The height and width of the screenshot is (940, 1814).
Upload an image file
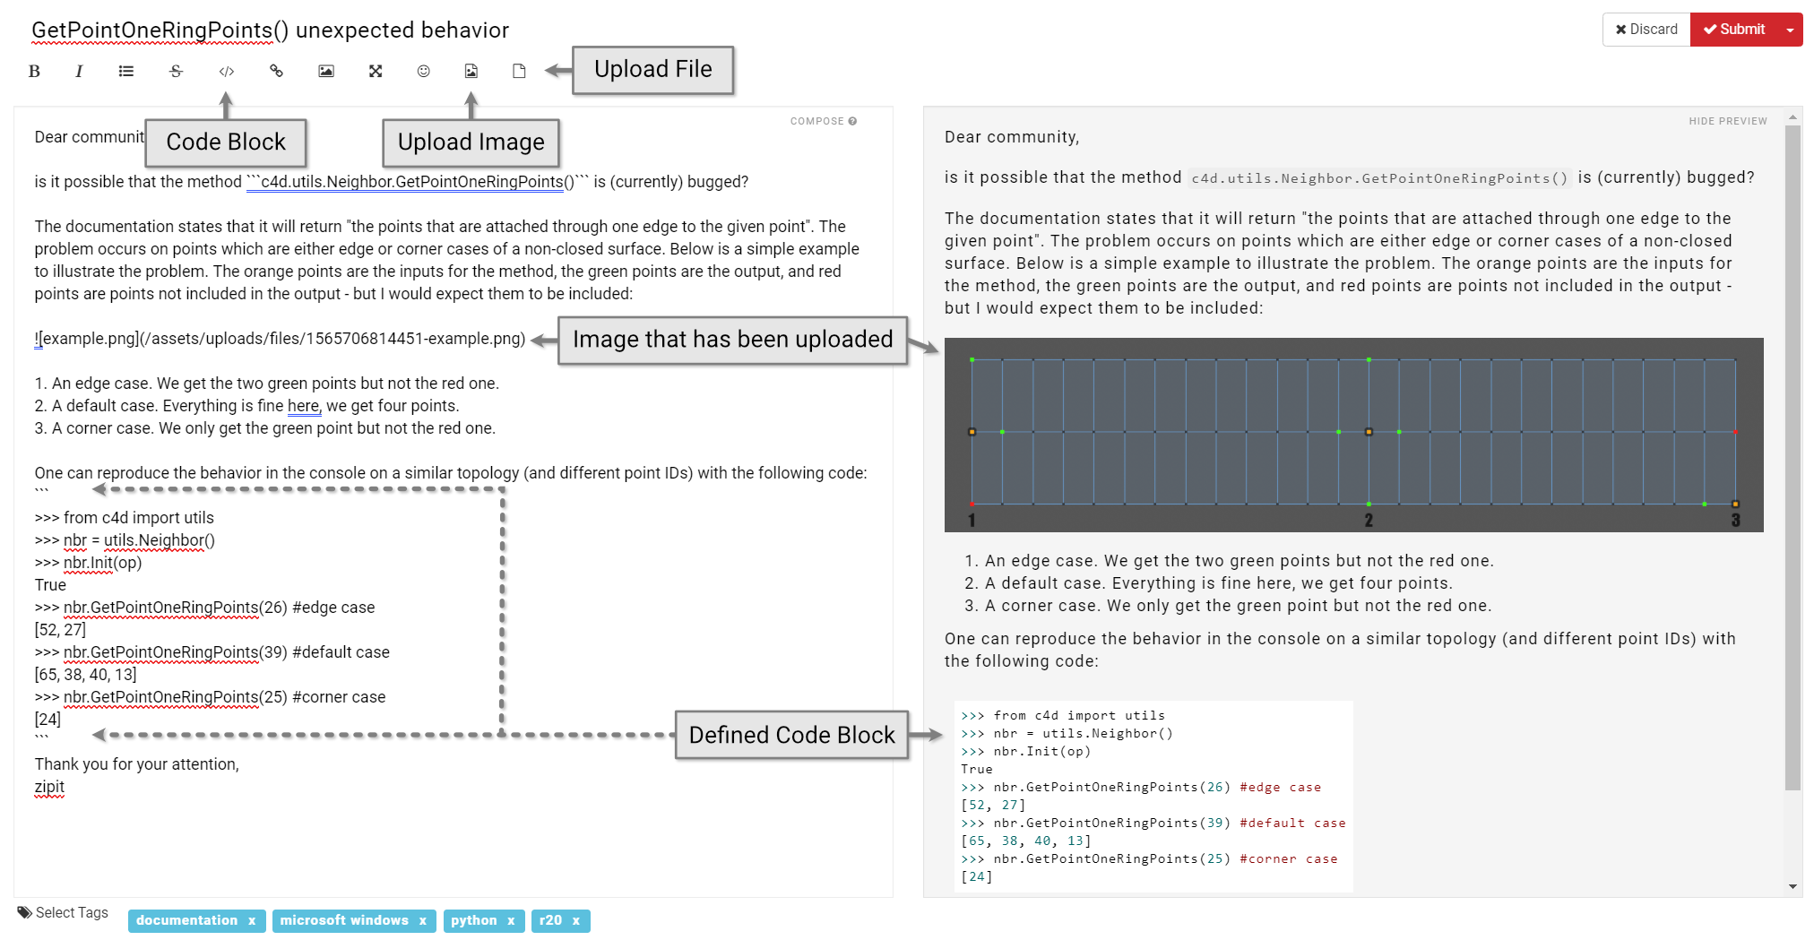471,72
